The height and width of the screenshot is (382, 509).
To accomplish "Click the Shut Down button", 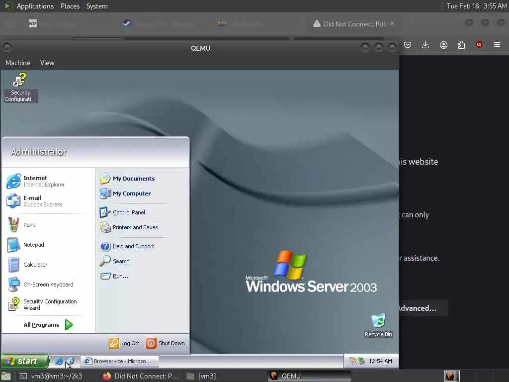I will coord(165,343).
